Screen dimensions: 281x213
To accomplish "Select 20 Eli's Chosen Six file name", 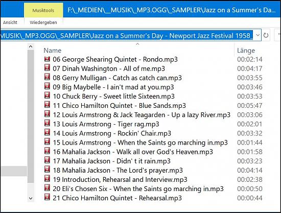I will click(x=138, y=189).
